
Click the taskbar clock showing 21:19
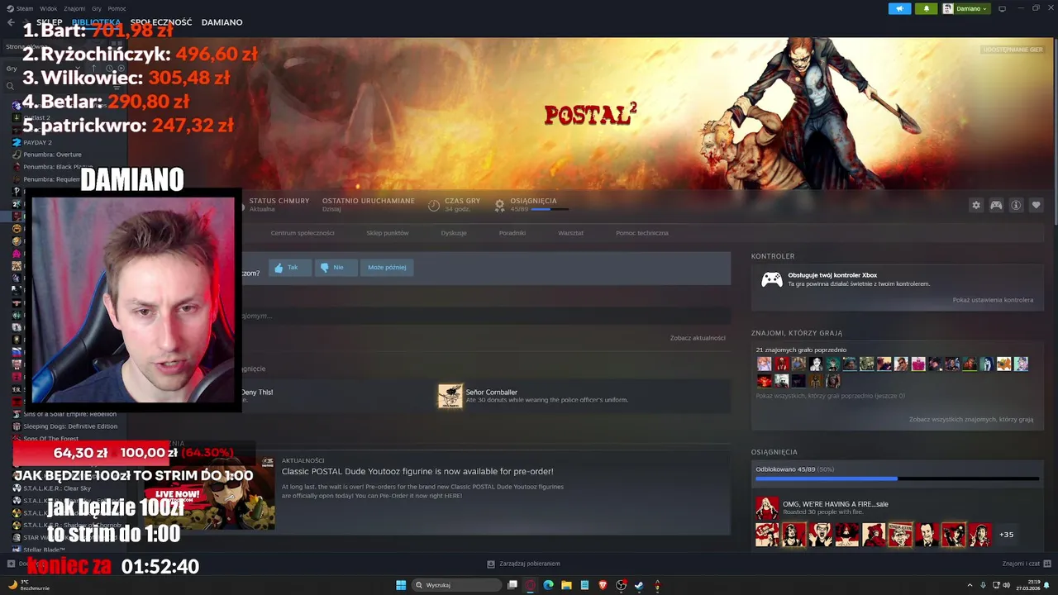pos(1028,585)
